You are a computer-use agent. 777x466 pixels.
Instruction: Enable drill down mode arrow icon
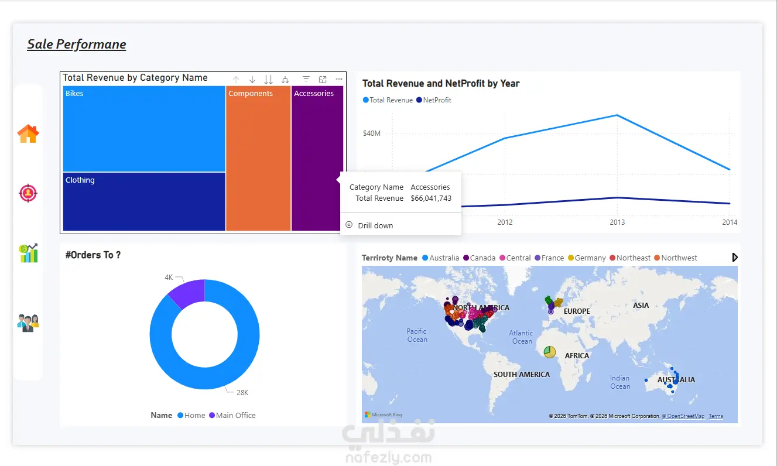coord(252,79)
